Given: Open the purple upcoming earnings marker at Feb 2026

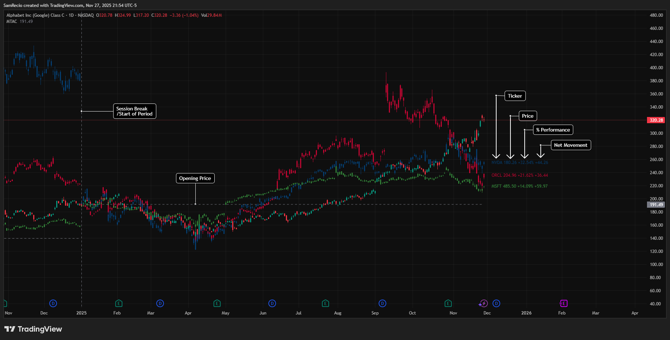Looking at the screenshot, I should [x=563, y=303].
